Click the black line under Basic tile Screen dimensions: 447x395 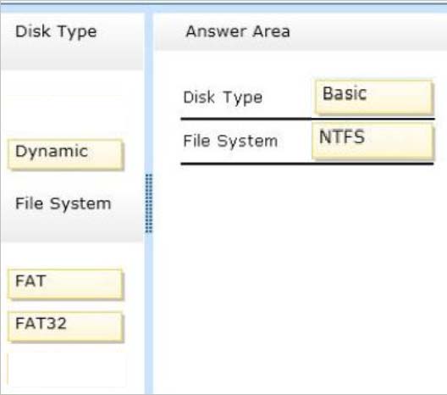307,119
